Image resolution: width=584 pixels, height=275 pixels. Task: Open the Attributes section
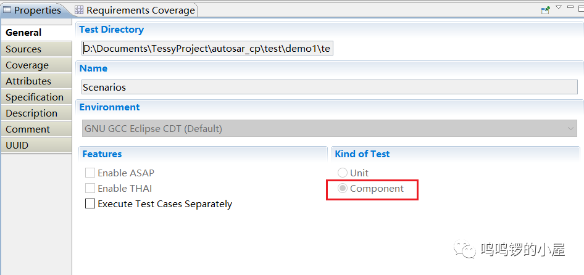coord(28,81)
